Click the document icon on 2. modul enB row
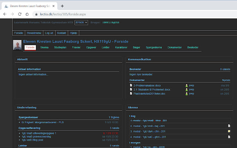The image size is (237, 148). point(229,126)
